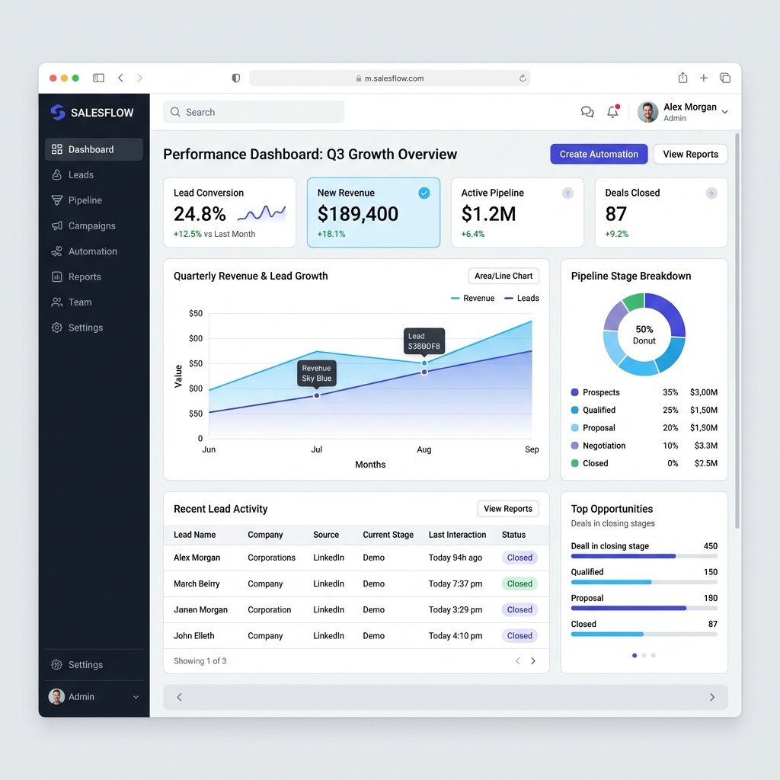Click the Search input field

pyautogui.click(x=254, y=112)
